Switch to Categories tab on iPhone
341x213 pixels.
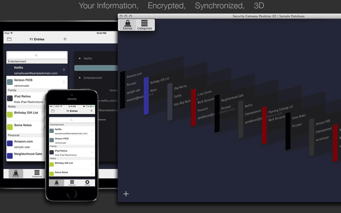72,183
